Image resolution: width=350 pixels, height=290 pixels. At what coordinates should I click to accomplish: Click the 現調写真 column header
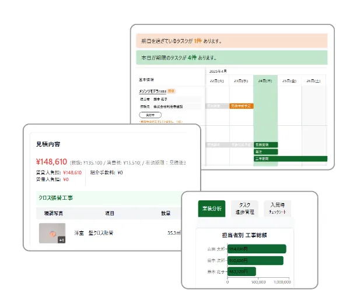54,213
